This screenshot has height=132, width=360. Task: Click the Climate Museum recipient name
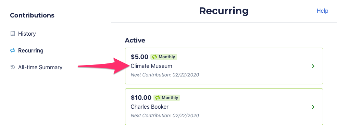(151, 66)
